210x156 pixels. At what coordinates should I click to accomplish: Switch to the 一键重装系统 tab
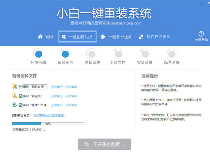[77, 37]
